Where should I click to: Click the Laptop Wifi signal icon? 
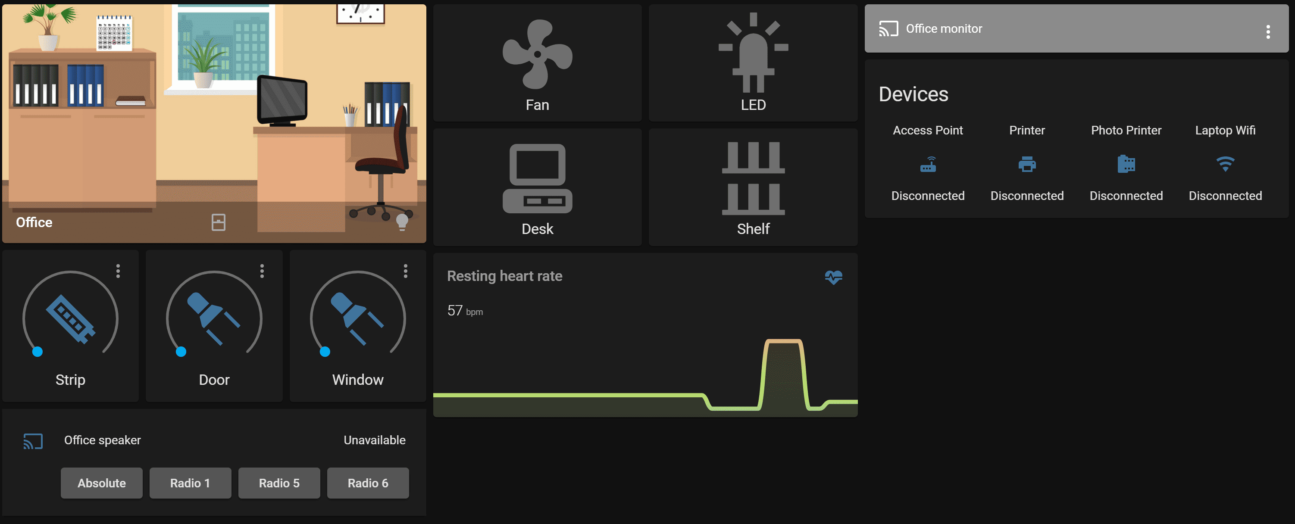[1225, 164]
